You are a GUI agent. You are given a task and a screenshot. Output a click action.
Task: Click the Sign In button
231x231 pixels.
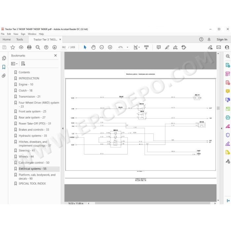pyautogui.click(x=222, y=40)
